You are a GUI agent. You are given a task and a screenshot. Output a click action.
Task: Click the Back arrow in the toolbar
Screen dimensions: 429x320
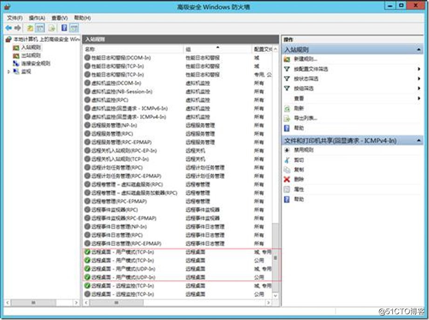tap(8, 28)
